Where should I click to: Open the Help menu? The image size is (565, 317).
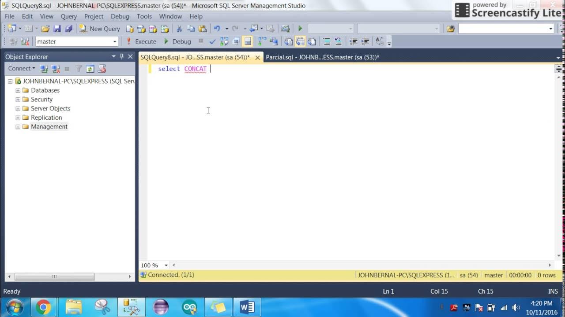(x=196, y=16)
